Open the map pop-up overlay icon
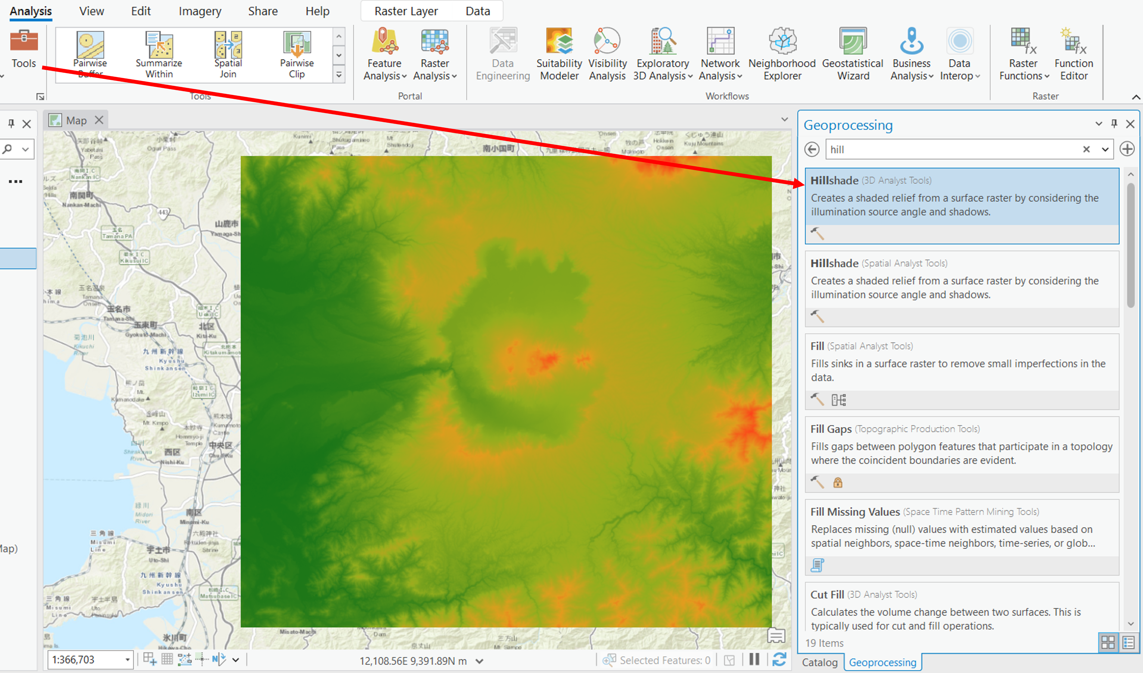The image size is (1143, 673). point(776,635)
